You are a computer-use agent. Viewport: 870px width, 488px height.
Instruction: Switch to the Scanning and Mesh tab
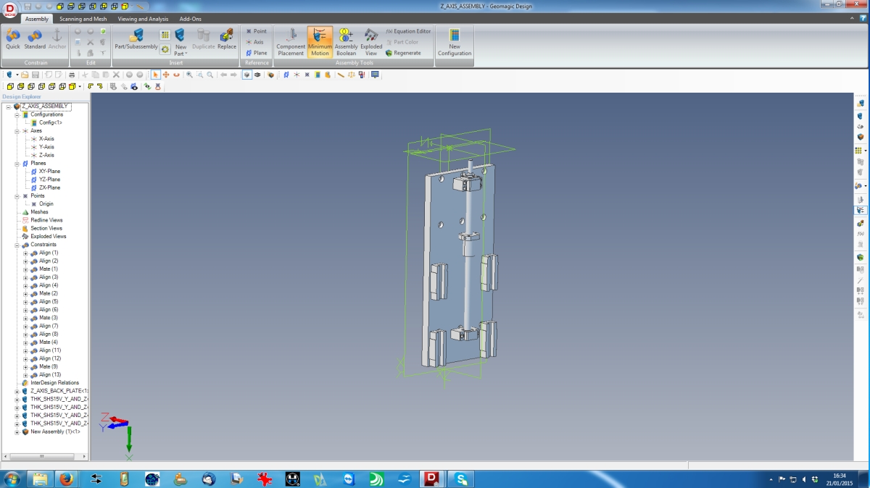pos(83,19)
